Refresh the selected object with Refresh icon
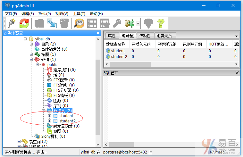The image size is (243, 157). [x=24, y=23]
